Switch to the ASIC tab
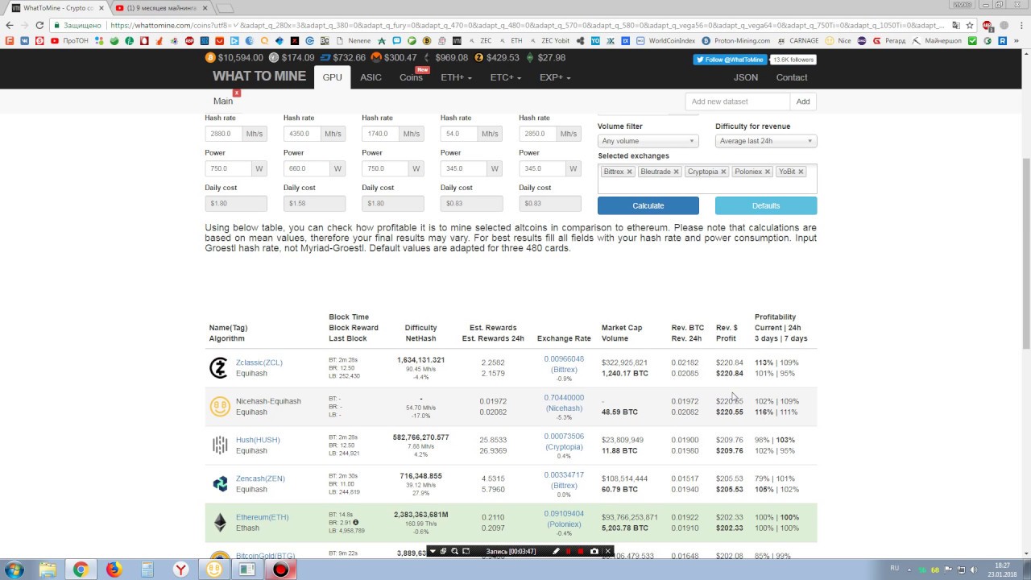The height and width of the screenshot is (580, 1031). (371, 77)
